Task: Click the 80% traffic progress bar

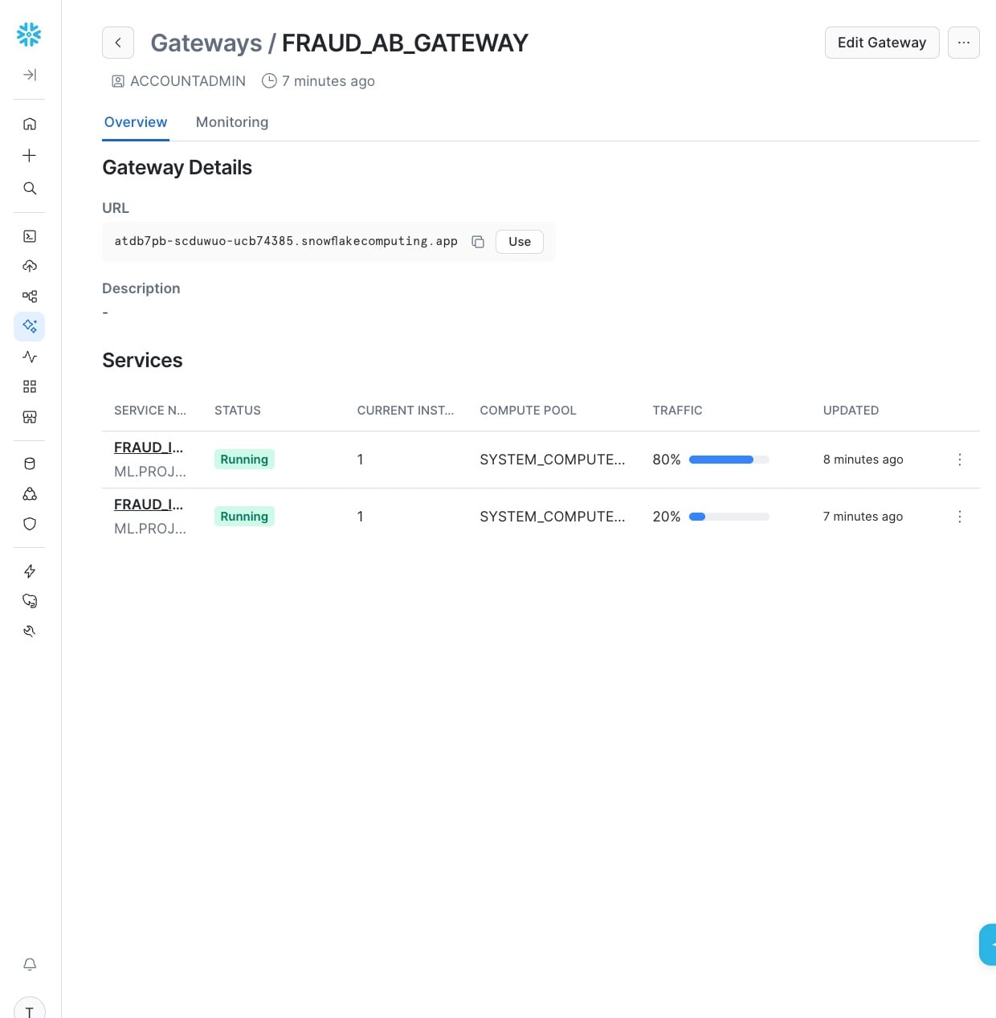Action: pos(729,460)
